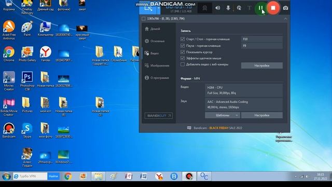Open the Avast Free Antivirus desktop icon
This screenshot has width=332, height=187.
coord(9,30)
